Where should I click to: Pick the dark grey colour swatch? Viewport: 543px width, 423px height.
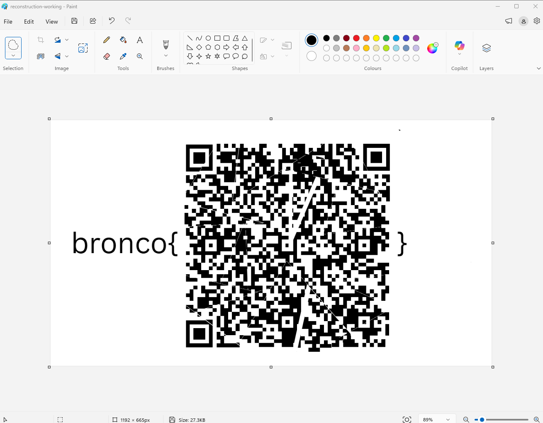coord(336,38)
